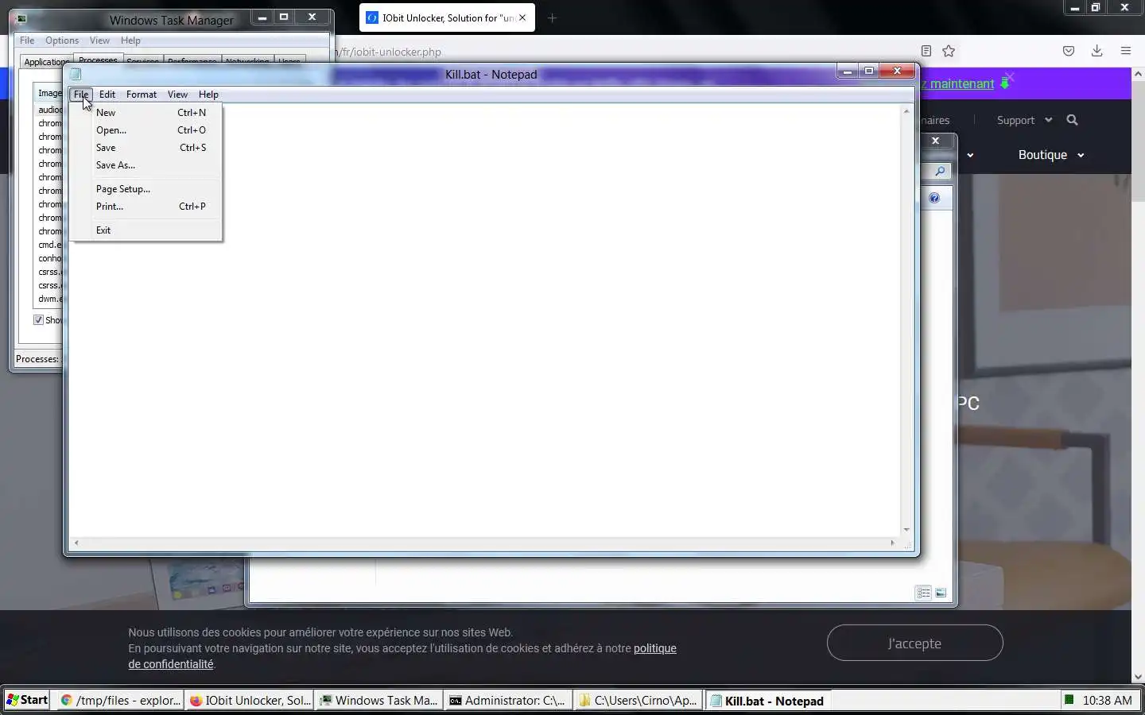Open the Pocket save icon
Image resolution: width=1145 pixels, height=715 pixels.
point(1069,51)
